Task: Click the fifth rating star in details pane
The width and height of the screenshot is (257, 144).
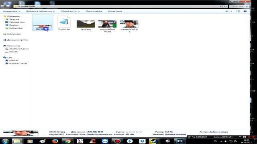Action: [x=141, y=132]
